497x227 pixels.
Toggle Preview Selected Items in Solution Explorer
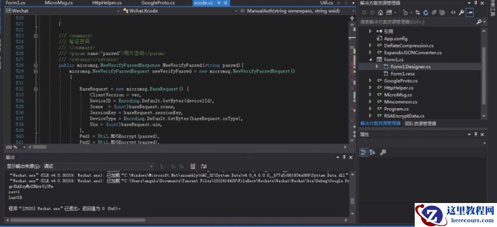pos(470,12)
